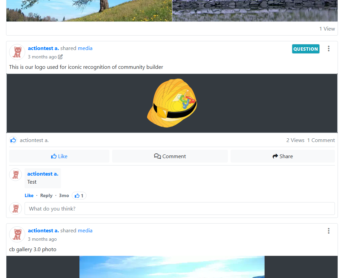Open the three-dot menu on the logo post

click(x=329, y=49)
